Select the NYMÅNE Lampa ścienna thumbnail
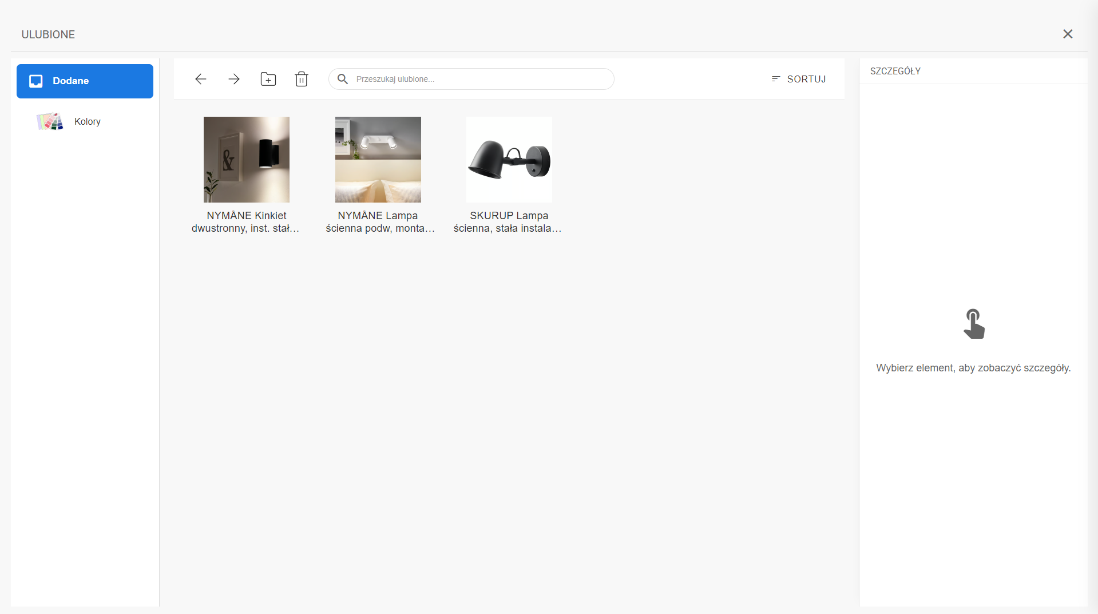 click(378, 160)
